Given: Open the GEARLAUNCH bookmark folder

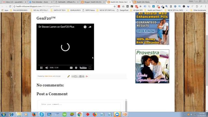Looking at the screenshot, I should [74, 10].
